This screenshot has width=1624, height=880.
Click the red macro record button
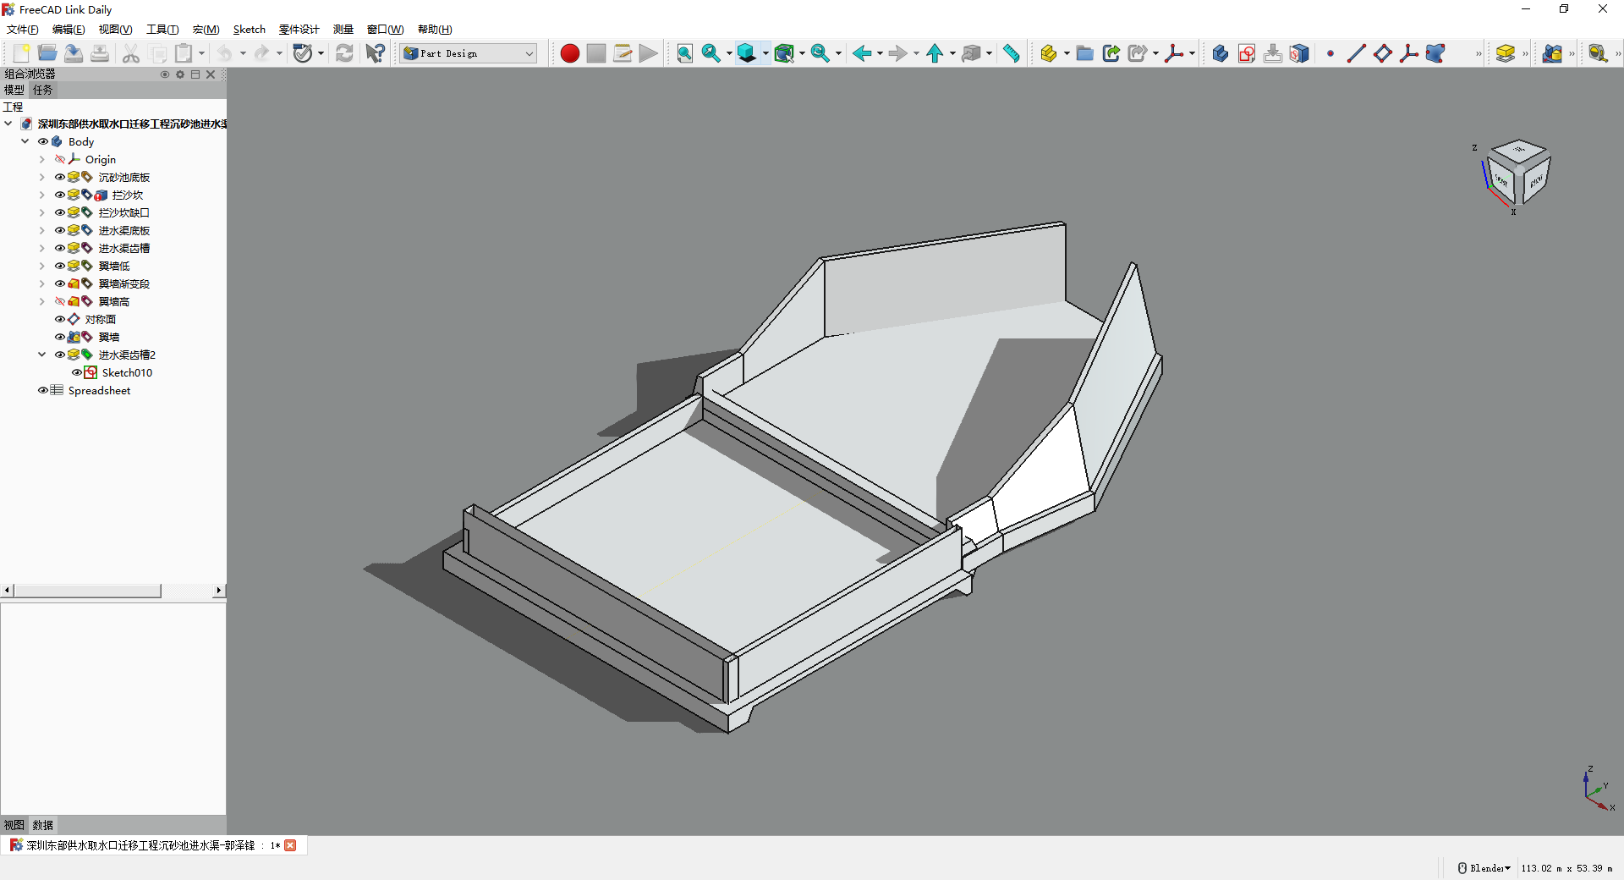569,53
